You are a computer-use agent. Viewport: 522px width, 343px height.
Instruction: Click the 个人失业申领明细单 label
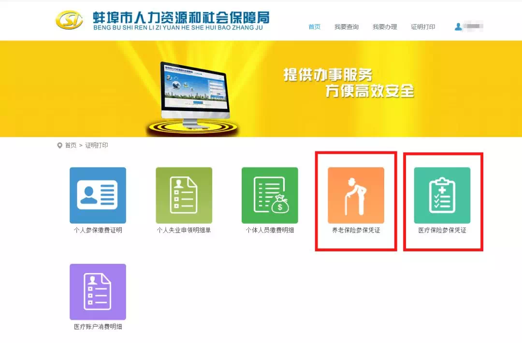pyautogui.click(x=184, y=230)
